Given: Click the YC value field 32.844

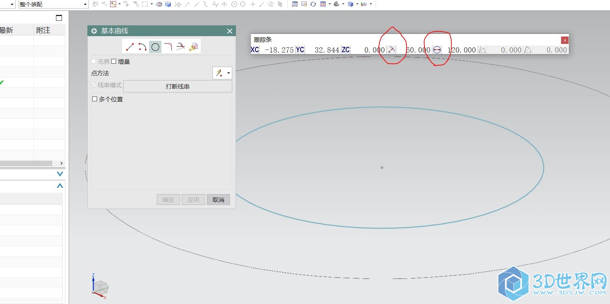Looking at the screenshot, I should pos(323,50).
